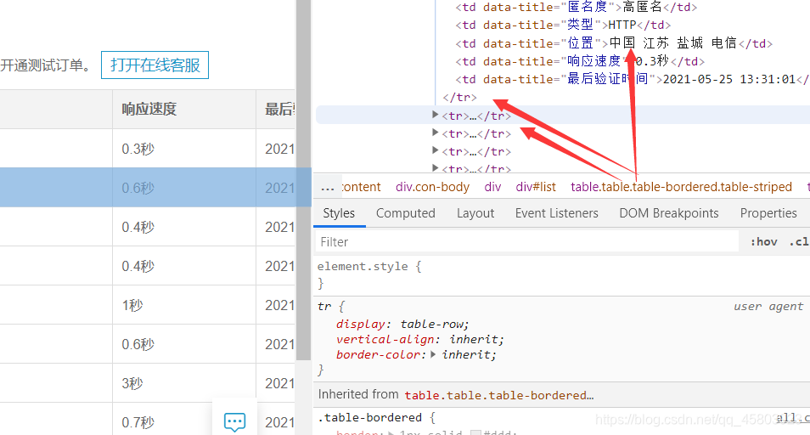This screenshot has width=810, height=435.
Task: Open the Event Listeners tab
Action: [x=556, y=213]
